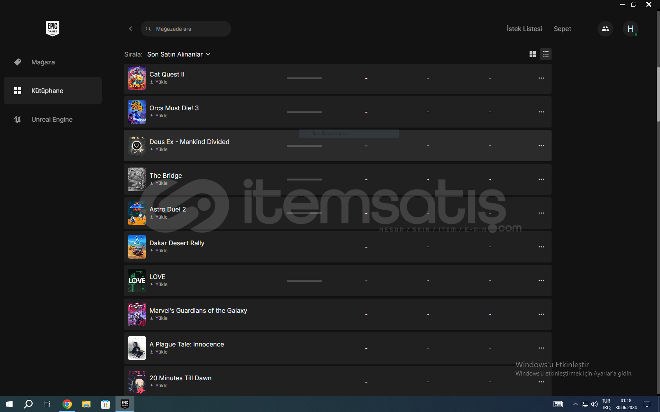Open Task View in taskbar
This screenshot has width=660, height=412.
47,404
